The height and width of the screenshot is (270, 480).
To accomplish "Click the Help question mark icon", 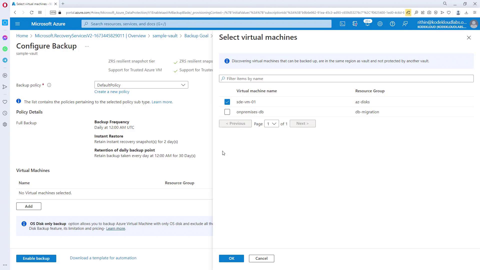I will pos(392,24).
